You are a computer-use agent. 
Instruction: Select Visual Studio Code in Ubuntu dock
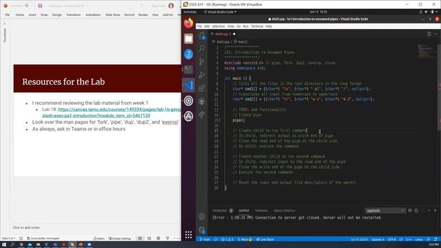point(188,85)
